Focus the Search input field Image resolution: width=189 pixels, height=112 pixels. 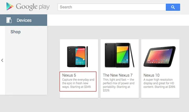click(x=112, y=7)
